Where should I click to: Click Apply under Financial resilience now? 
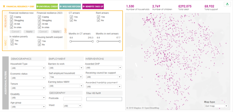(x=29, y=31)
